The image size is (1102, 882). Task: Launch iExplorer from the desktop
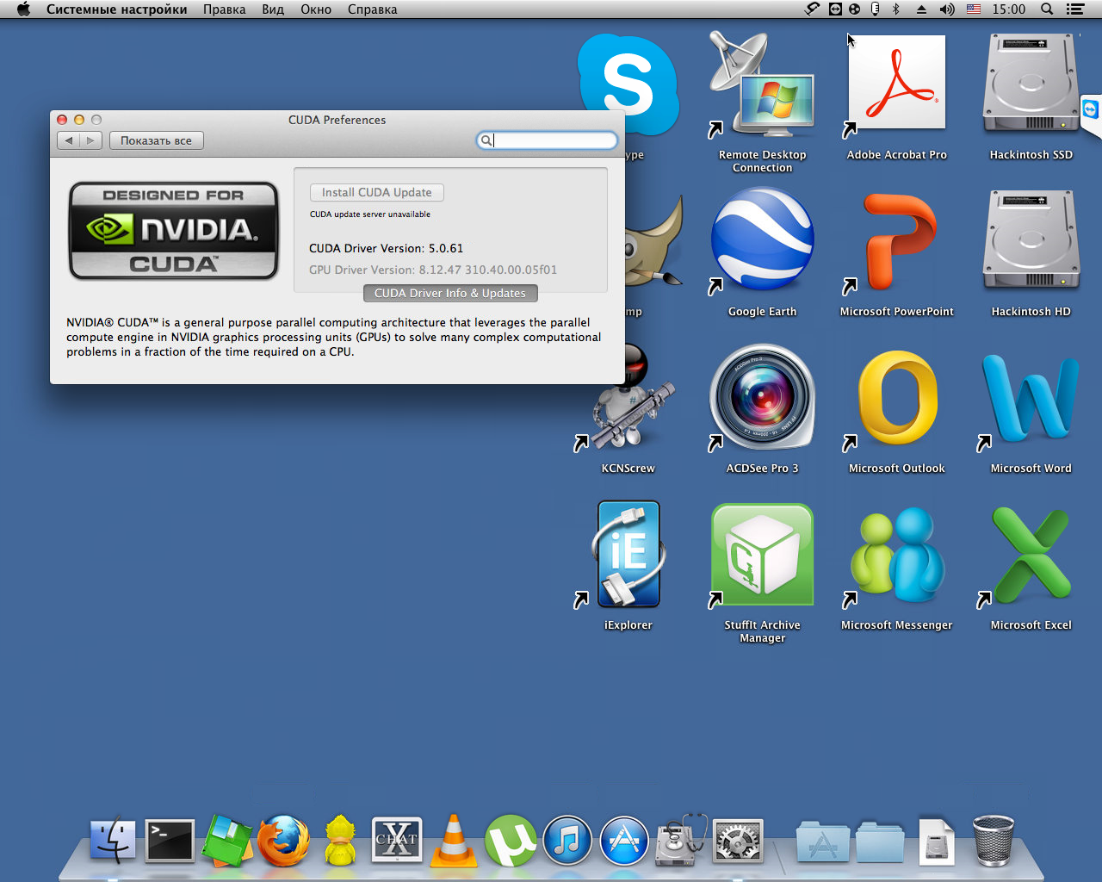628,556
